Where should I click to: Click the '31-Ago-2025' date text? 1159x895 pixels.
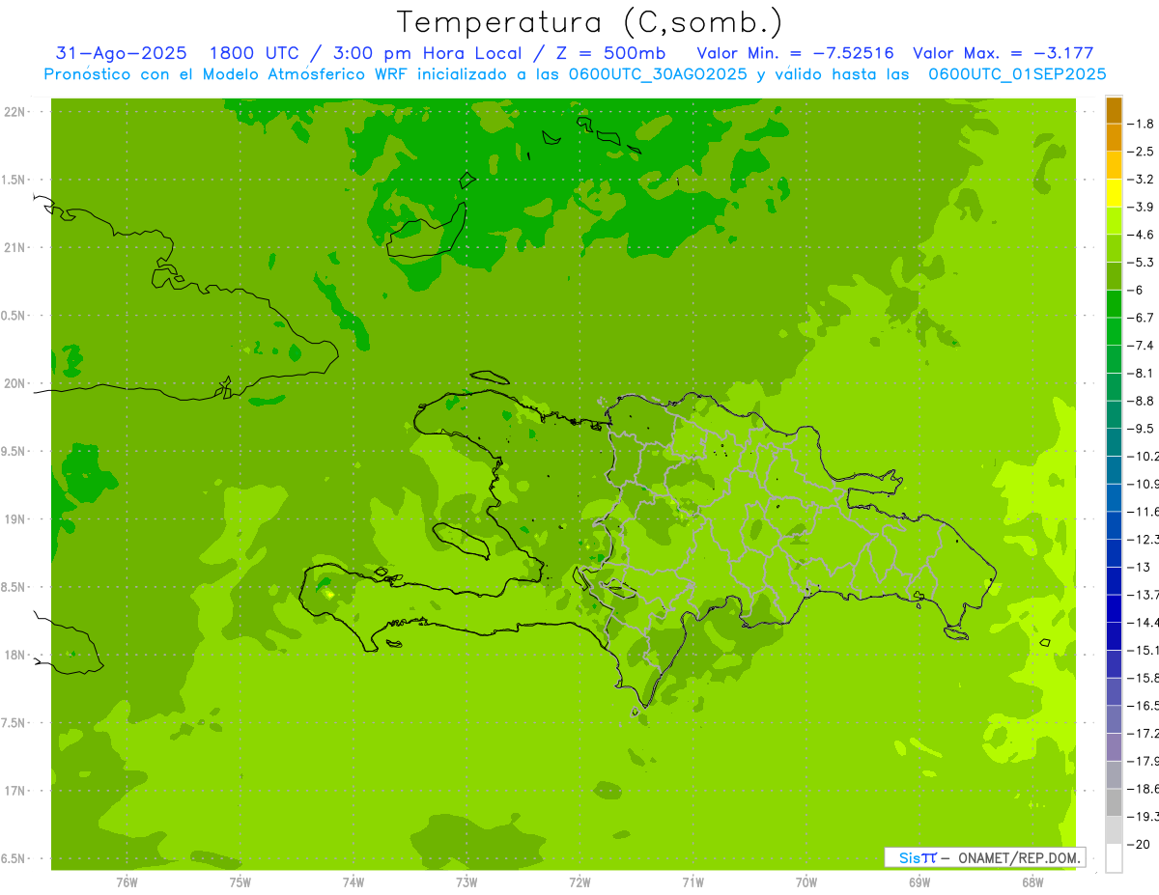coord(121,53)
